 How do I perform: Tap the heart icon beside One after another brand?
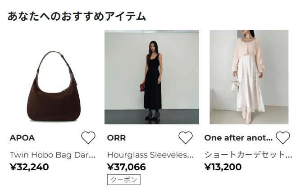coord(283,137)
